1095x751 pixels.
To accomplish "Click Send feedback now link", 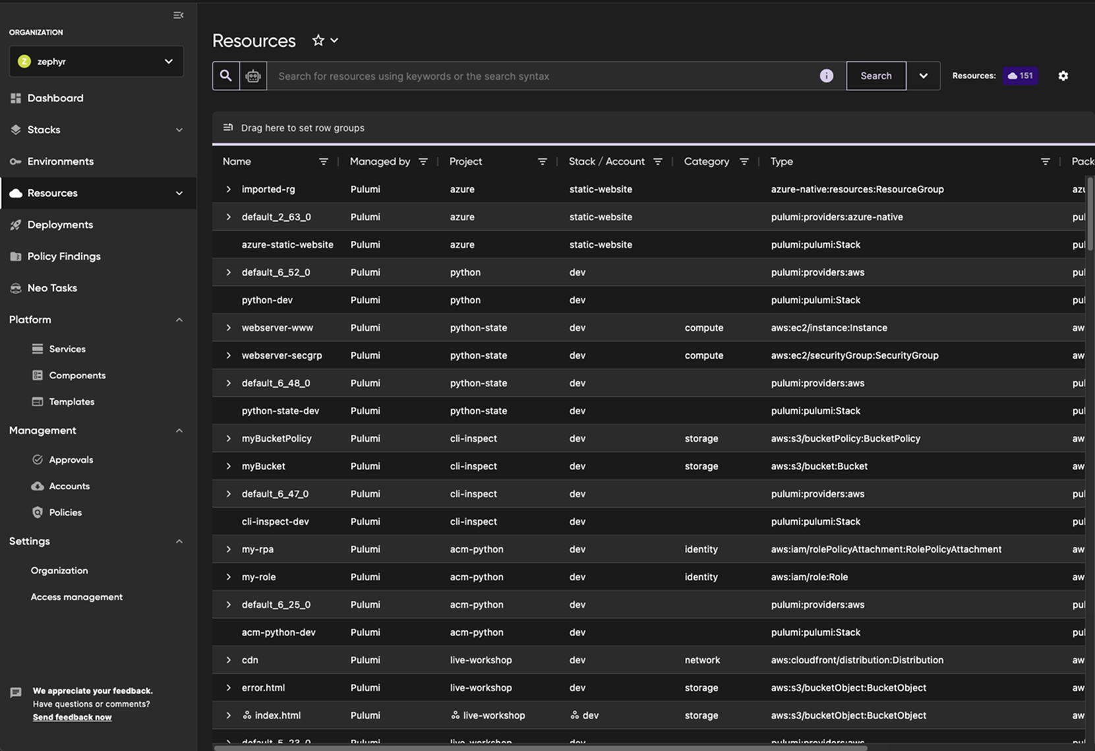I will click(x=73, y=717).
